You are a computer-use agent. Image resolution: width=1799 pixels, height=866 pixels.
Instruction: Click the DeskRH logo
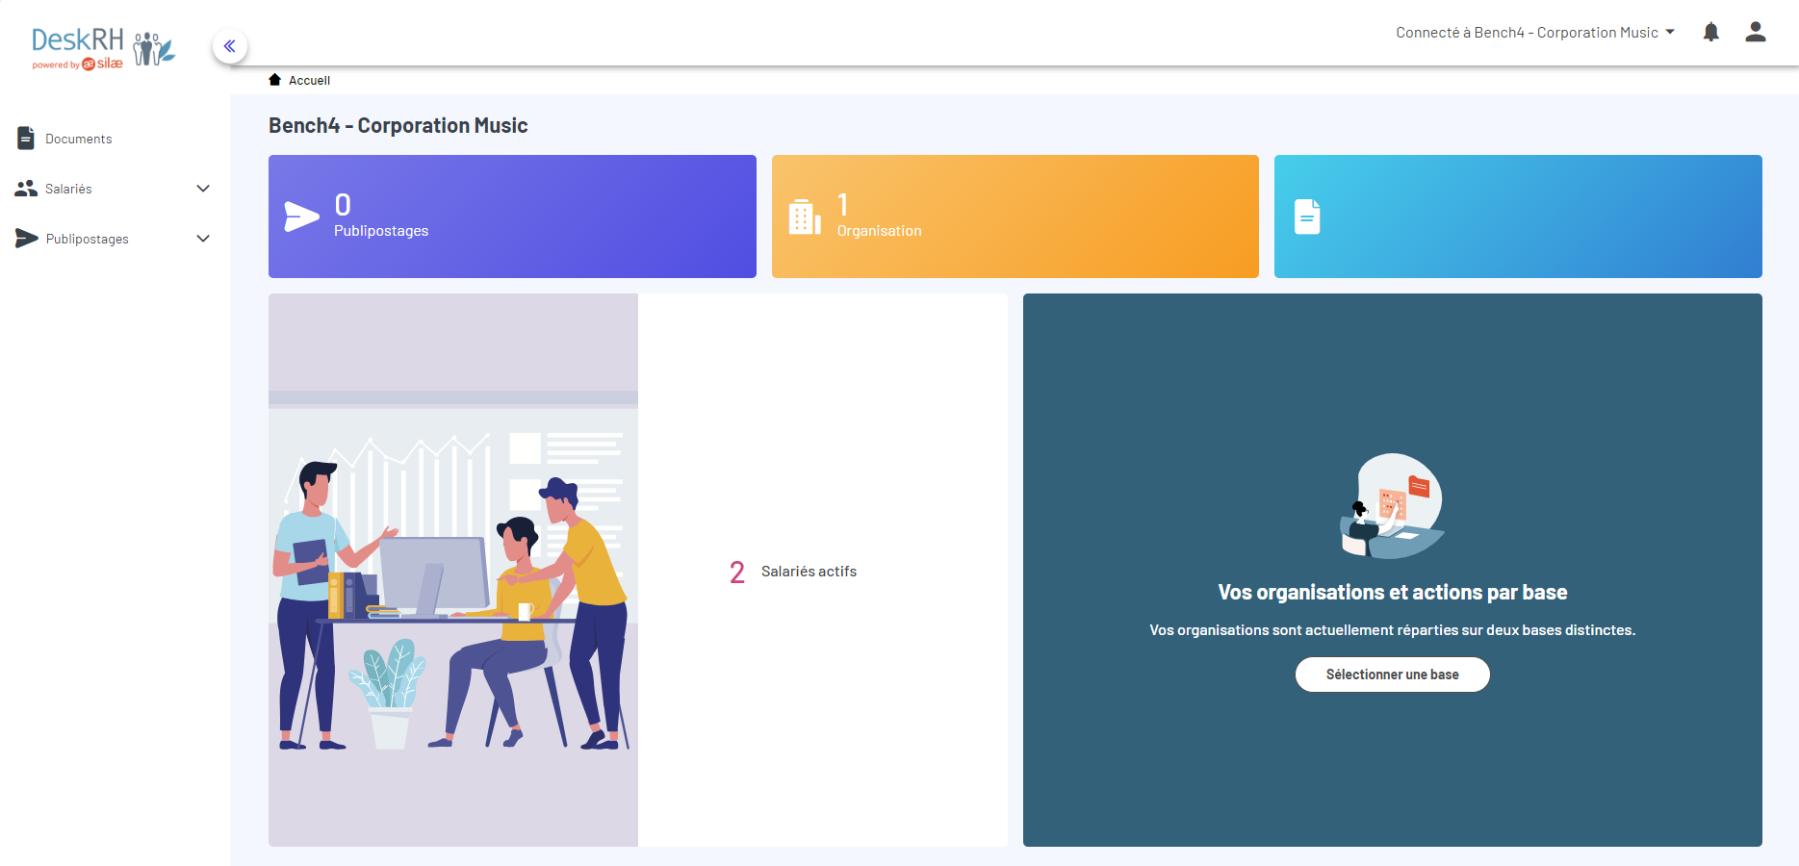103,48
